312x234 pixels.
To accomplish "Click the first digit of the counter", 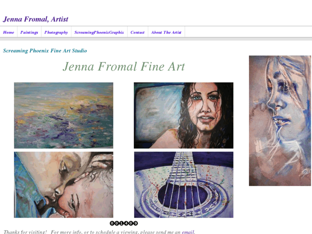I will tap(112, 223).
